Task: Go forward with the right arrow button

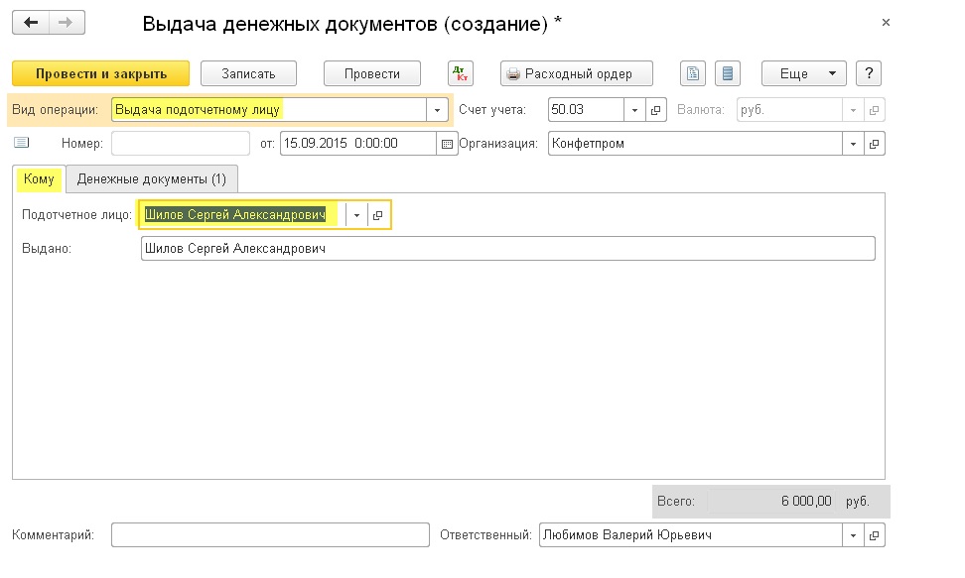Action: [x=67, y=23]
